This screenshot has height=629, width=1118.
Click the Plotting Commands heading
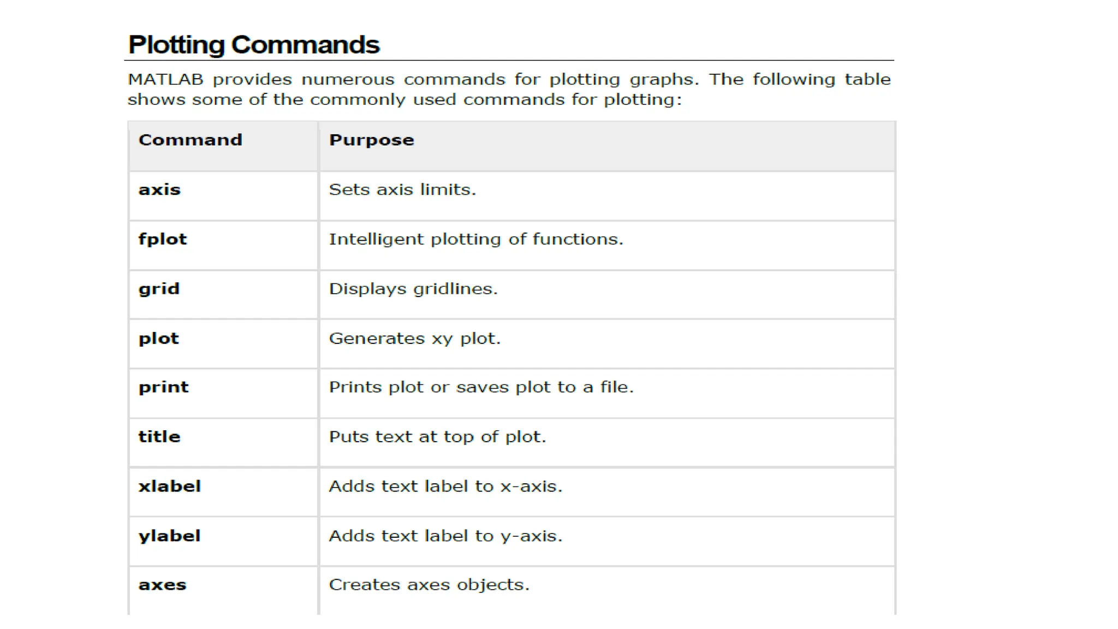tap(254, 45)
